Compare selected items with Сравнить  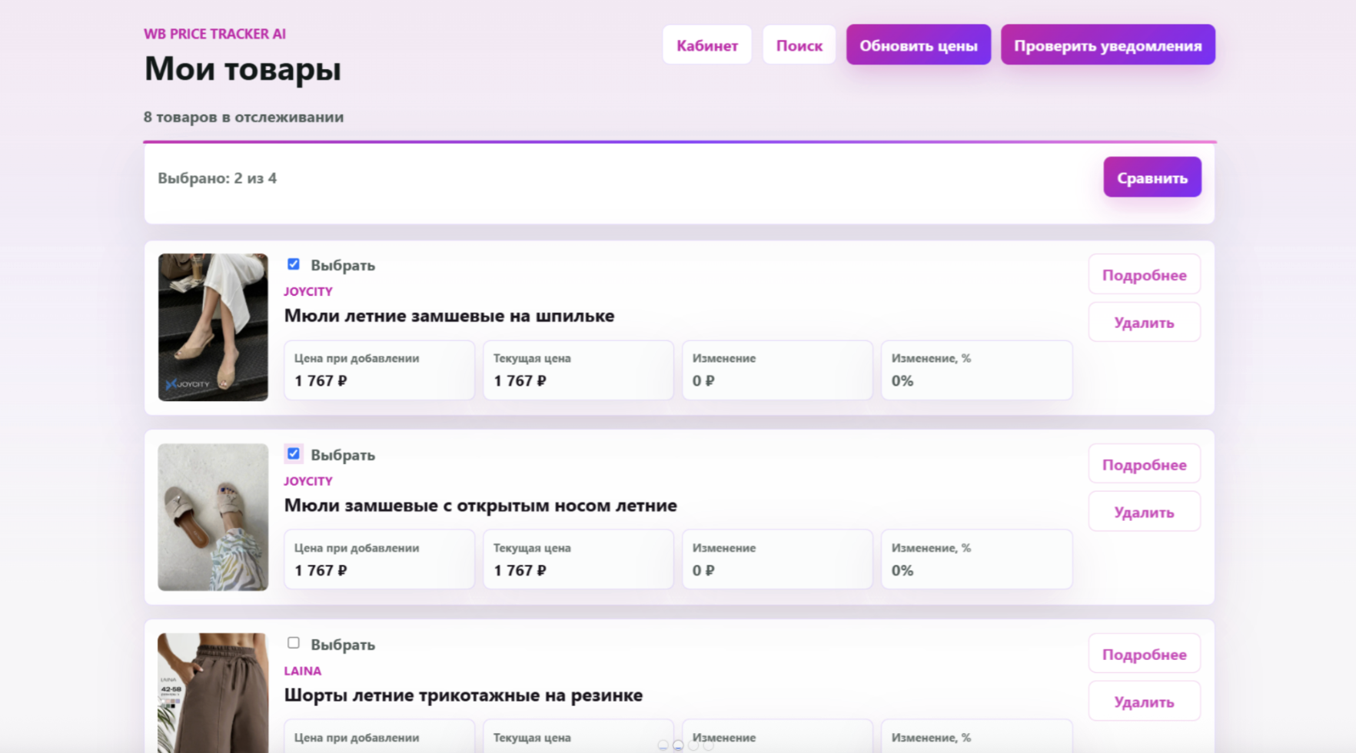[x=1152, y=177]
